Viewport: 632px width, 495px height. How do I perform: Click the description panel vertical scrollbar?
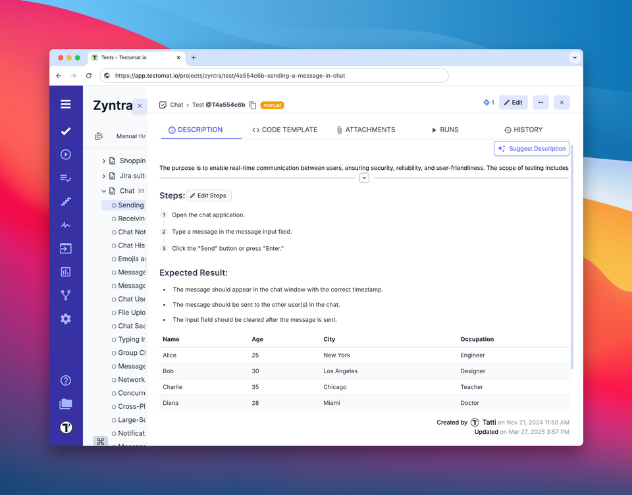click(x=571, y=256)
